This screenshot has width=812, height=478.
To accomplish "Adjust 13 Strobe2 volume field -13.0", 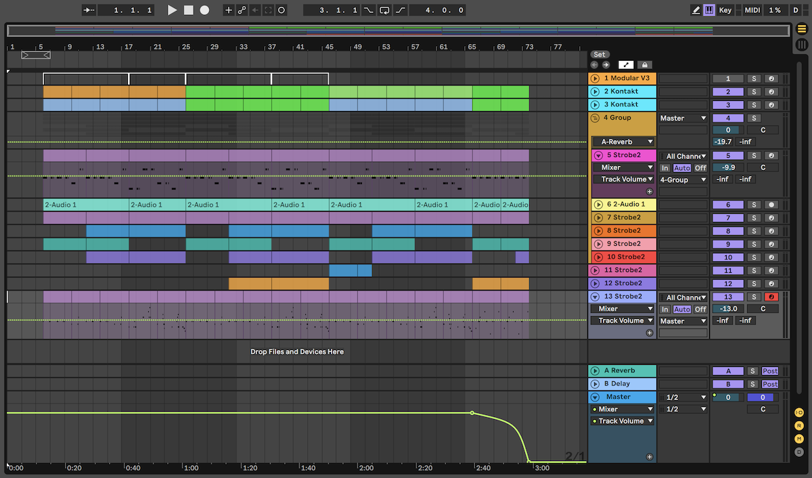I will click(x=728, y=309).
